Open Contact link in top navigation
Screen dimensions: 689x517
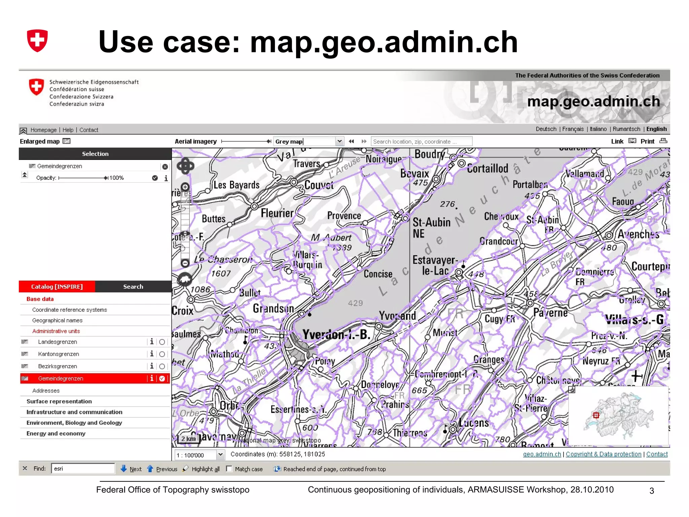click(x=89, y=130)
